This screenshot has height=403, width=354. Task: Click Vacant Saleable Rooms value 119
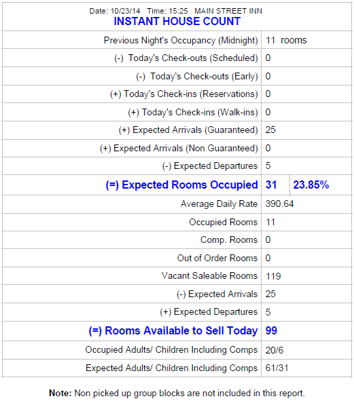pos(273,276)
